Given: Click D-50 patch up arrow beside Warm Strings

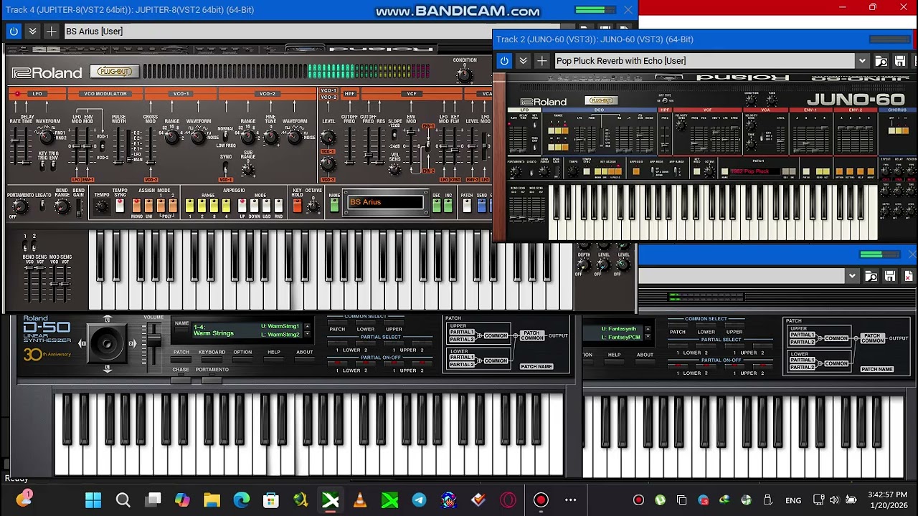Looking at the screenshot, I should (307, 327).
